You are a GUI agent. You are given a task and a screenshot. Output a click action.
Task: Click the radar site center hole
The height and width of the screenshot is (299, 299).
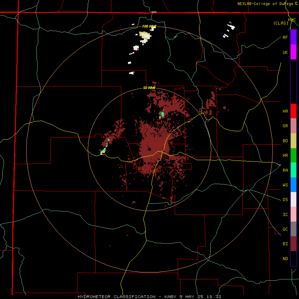click(149, 149)
